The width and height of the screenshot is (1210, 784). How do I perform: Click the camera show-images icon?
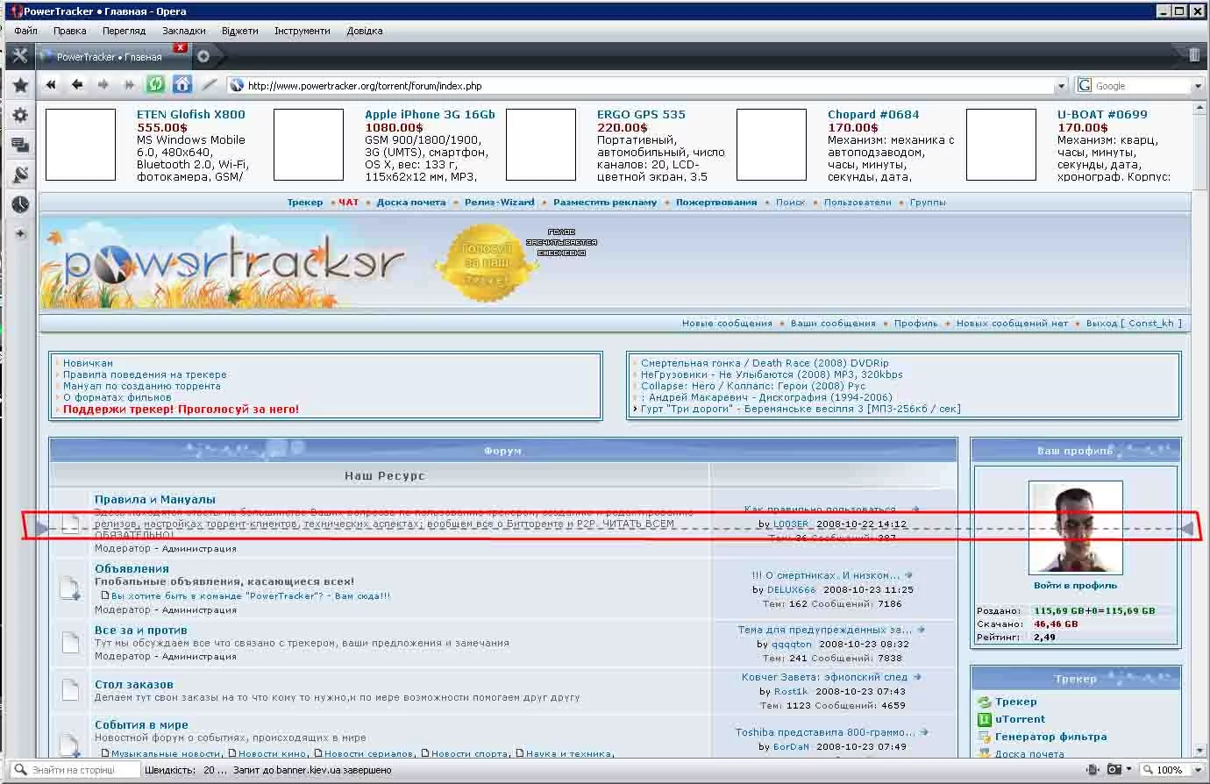tap(1114, 769)
